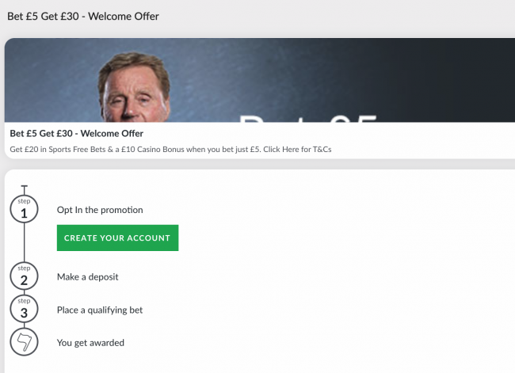Click the T-shaped cap above step 1
This screenshot has width=515, height=373.
(x=24, y=188)
